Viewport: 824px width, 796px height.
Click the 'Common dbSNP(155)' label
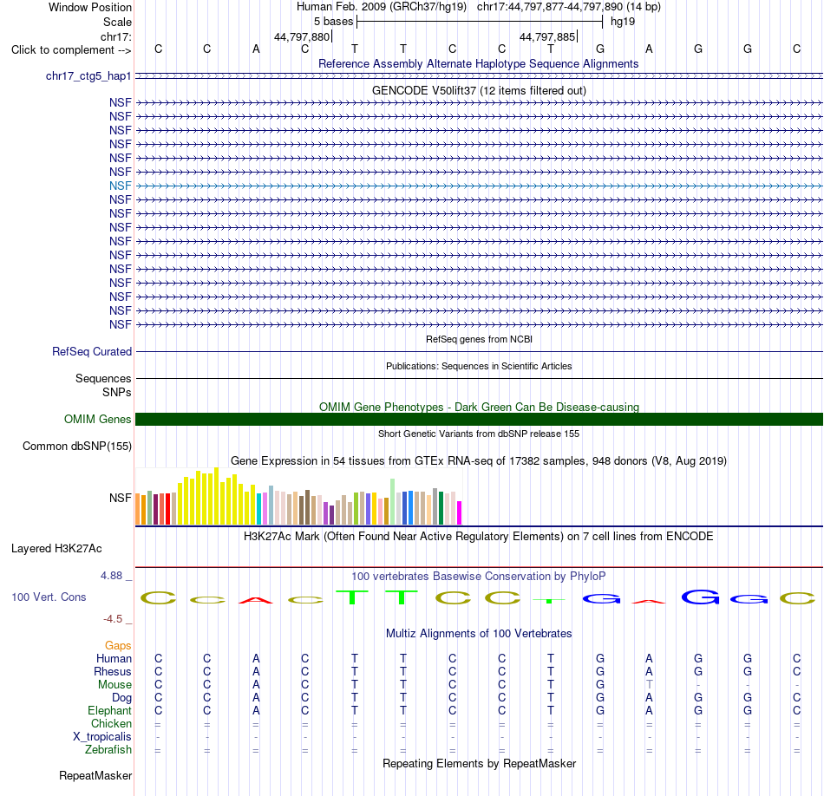pyautogui.click(x=76, y=446)
